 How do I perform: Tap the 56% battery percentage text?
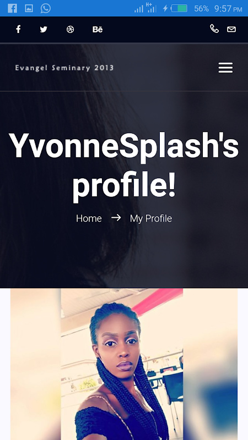click(x=201, y=9)
